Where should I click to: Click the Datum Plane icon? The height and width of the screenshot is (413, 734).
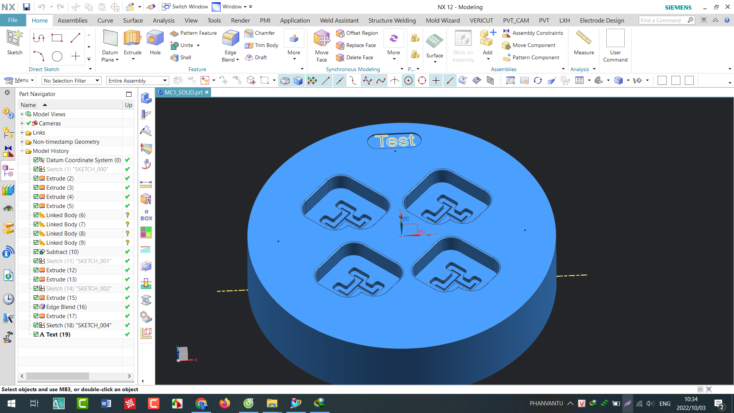click(110, 39)
